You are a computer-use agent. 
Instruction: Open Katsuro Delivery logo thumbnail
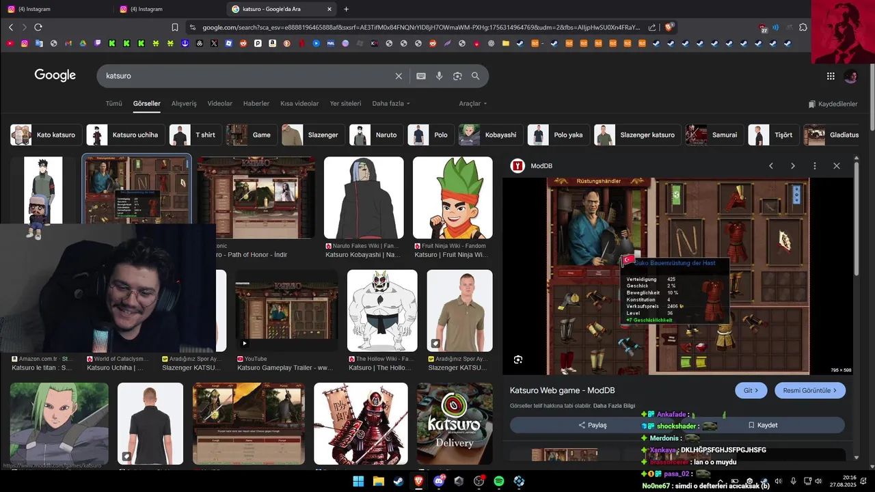point(455,424)
